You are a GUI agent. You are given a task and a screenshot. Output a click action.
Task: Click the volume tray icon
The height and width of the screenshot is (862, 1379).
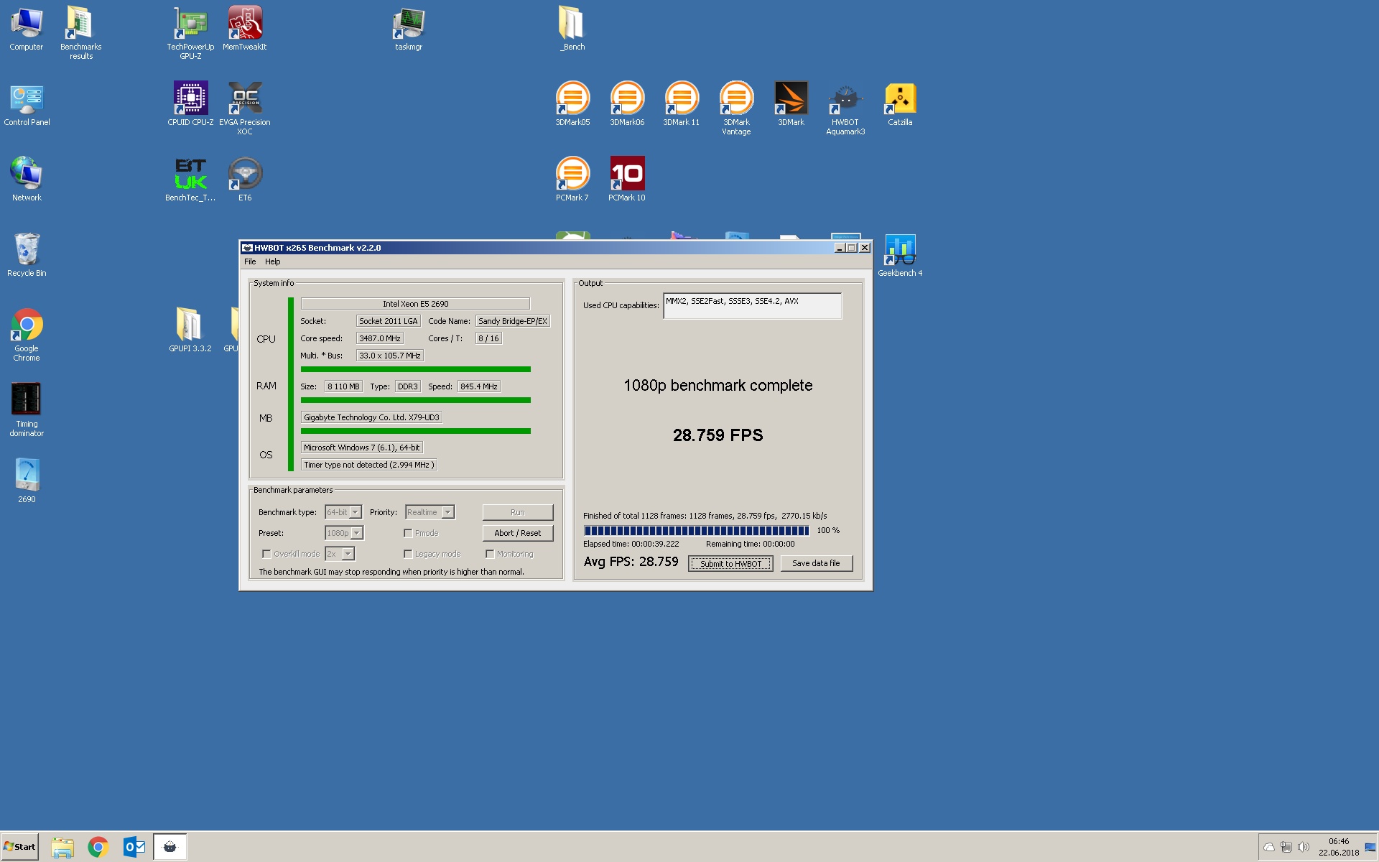pos(1304,847)
